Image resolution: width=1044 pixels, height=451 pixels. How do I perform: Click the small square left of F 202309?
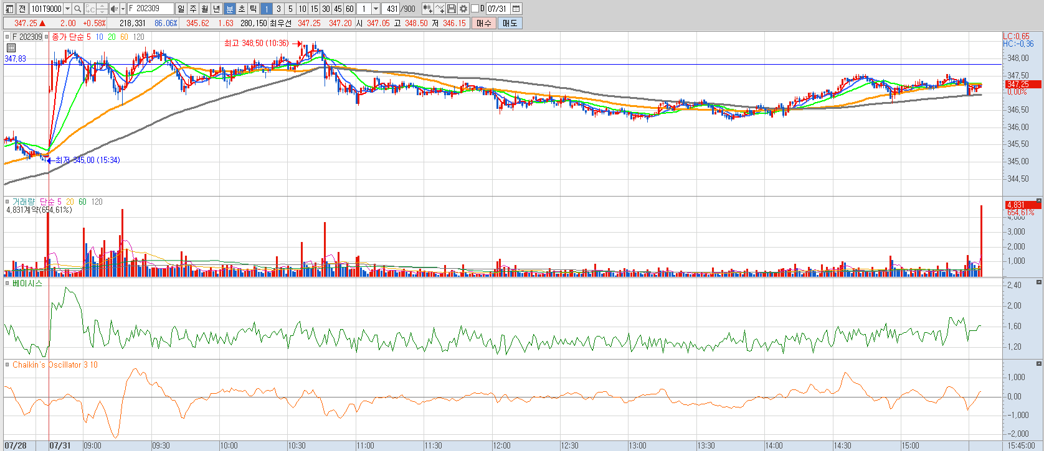7,37
